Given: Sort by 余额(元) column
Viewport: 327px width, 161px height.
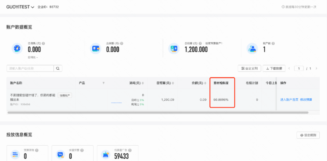Looking at the screenshot, I should 205,83.
